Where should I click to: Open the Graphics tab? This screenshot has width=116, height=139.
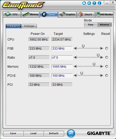[67, 14]
